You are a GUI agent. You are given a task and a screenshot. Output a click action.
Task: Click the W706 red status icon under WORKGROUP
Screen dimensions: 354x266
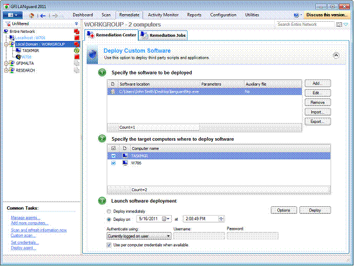click(77, 57)
